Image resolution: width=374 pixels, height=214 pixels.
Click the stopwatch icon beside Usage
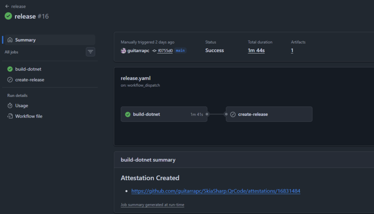pyautogui.click(x=10, y=106)
